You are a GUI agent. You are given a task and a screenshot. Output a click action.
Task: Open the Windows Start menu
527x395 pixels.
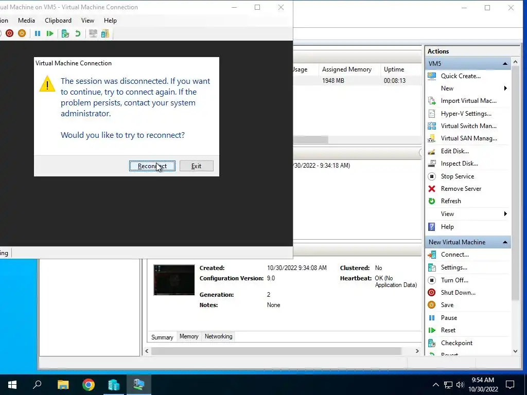[12, 385]
